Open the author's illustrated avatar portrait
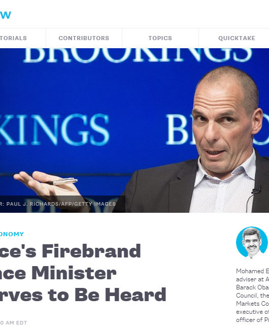 tap(252, 242)
